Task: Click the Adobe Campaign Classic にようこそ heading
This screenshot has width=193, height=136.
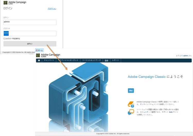Action: click(155, 77)
